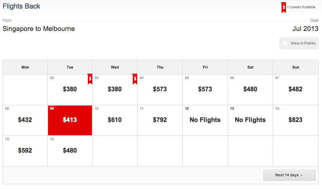Viewport: 322px width, 189px height.
Task: Pick the $482 fare on Sunday 07
Action: pyautogui.click(x=295, y=89)
